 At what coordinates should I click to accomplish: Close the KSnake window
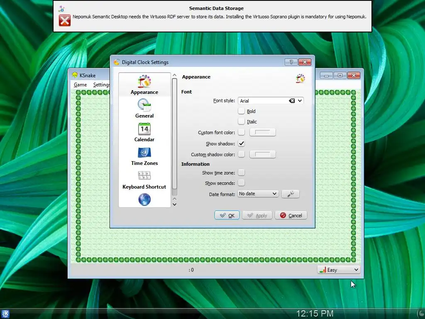pyautogui.click(x=354, y=76)
